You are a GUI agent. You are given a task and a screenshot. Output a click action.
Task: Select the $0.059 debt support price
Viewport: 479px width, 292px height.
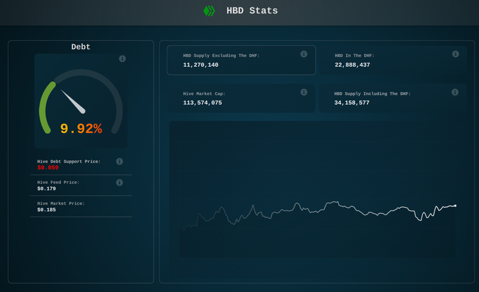pos(47,168)
